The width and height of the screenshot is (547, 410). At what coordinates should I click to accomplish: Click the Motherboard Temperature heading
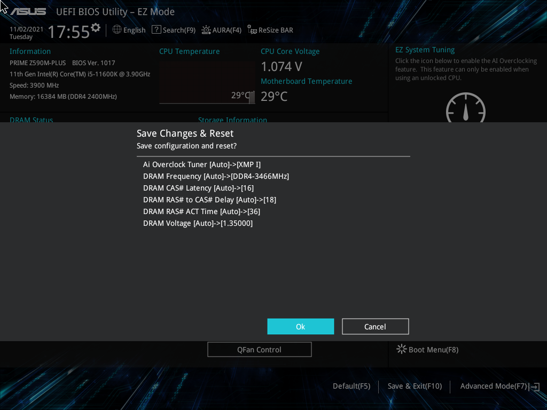coord(306,81)
